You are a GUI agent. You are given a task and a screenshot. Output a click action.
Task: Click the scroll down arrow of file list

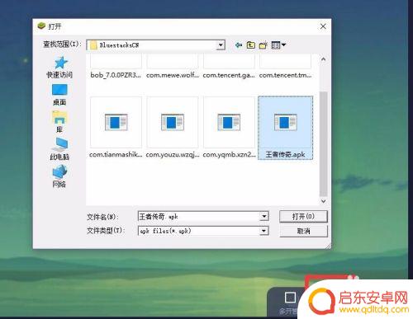click(323, 201)
